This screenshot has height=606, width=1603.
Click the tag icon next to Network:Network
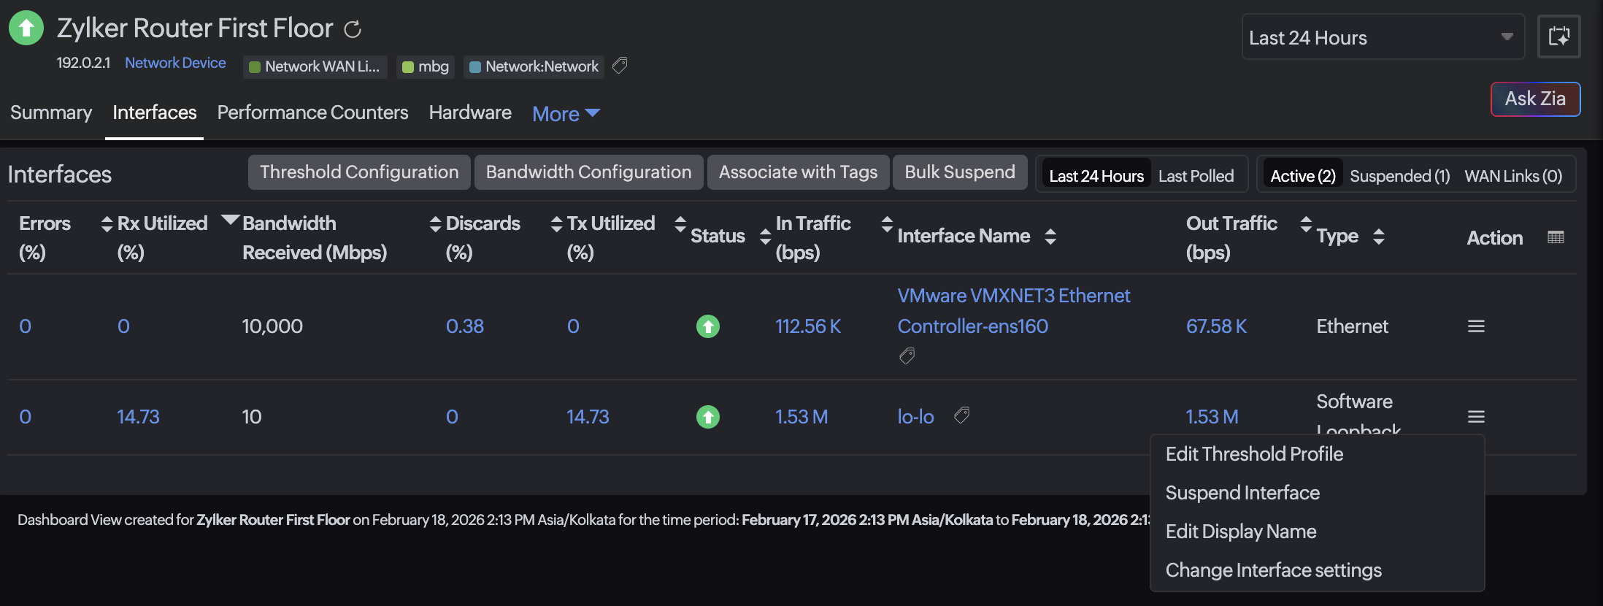620,66
